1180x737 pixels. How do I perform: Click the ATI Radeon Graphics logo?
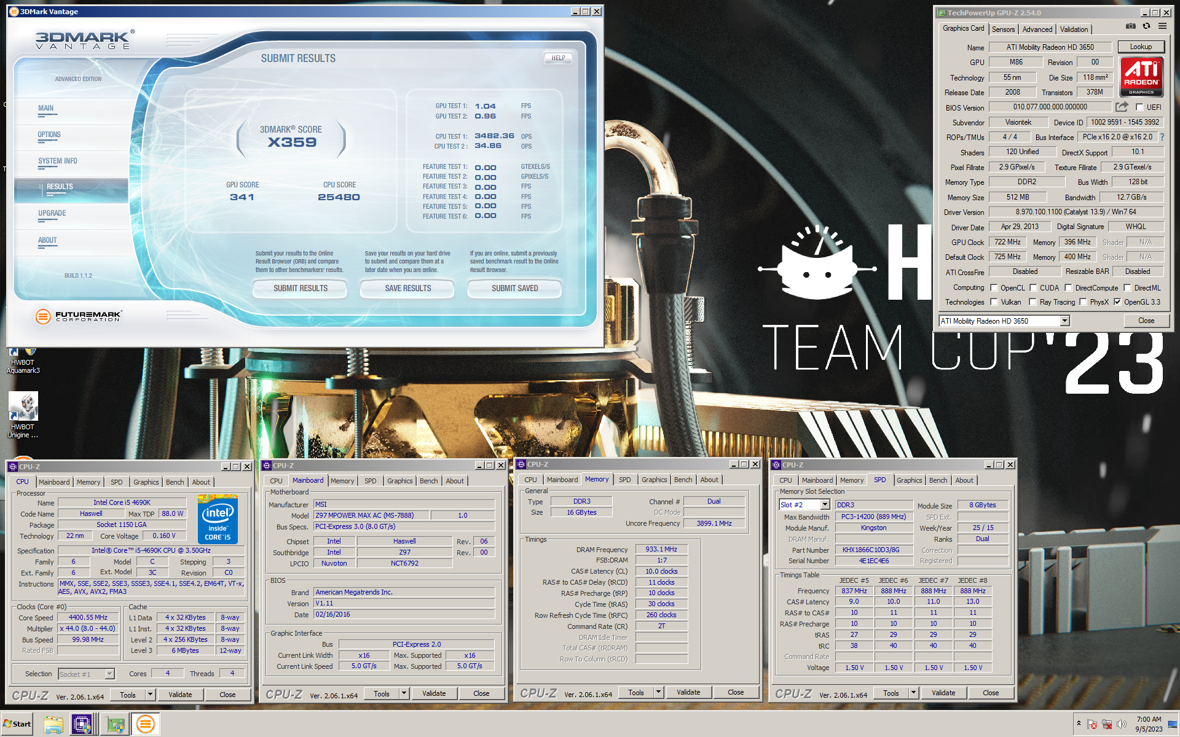point(1141,77)
